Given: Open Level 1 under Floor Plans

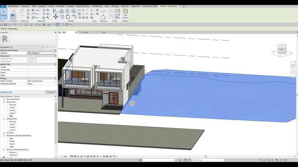Looking at the screenshot, I should coord(13,108).
